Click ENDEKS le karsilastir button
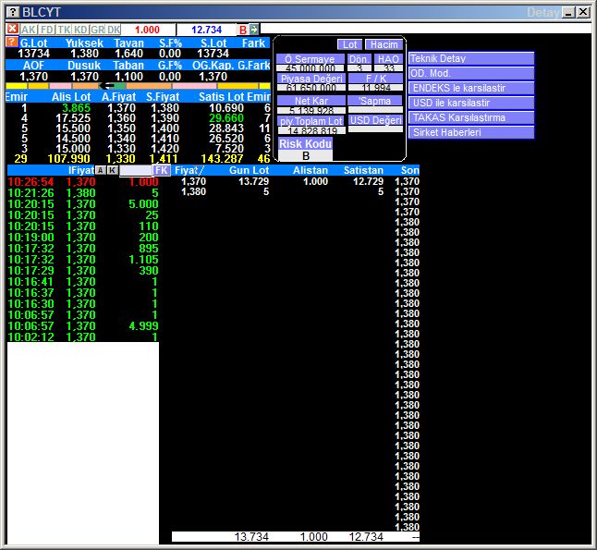 (471, 88)
